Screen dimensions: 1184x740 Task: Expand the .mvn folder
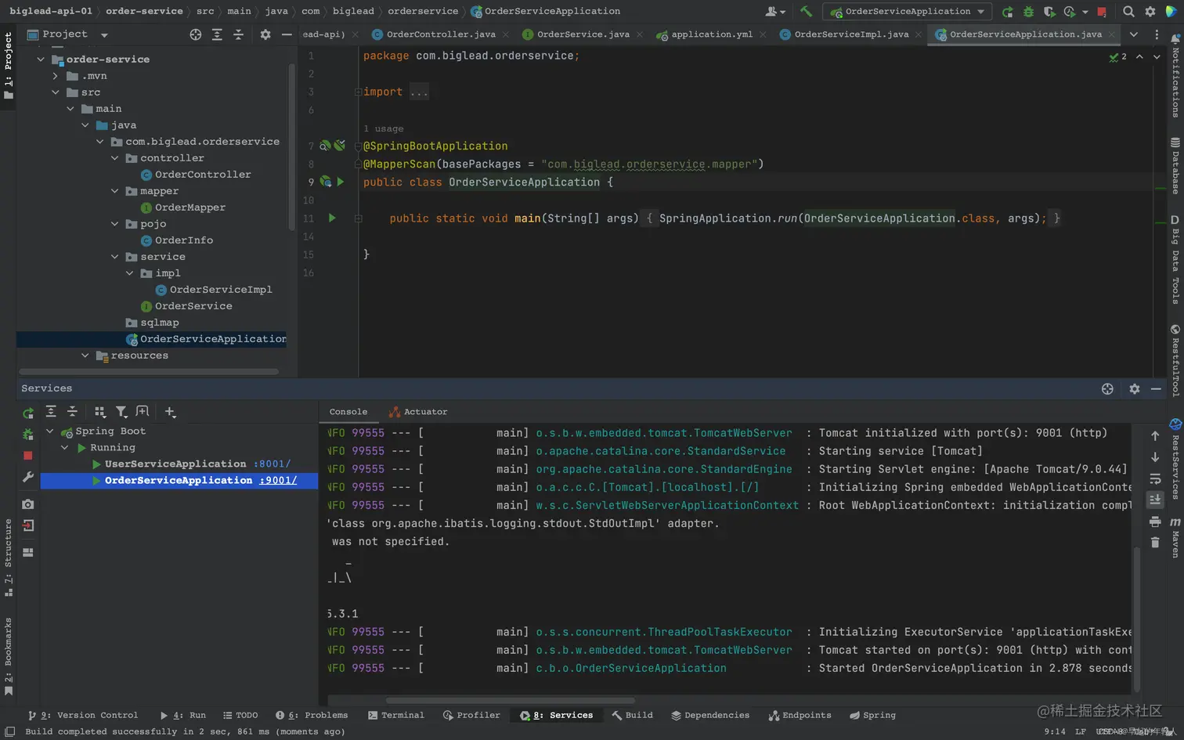pyautogui.click(x=56, y=76)
